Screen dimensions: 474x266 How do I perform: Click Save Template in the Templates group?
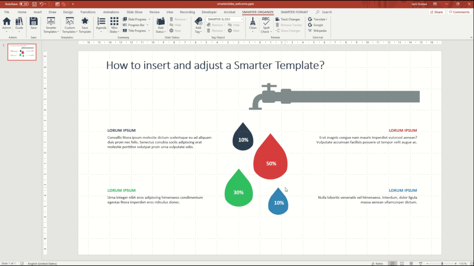click(x=85, y=25)
